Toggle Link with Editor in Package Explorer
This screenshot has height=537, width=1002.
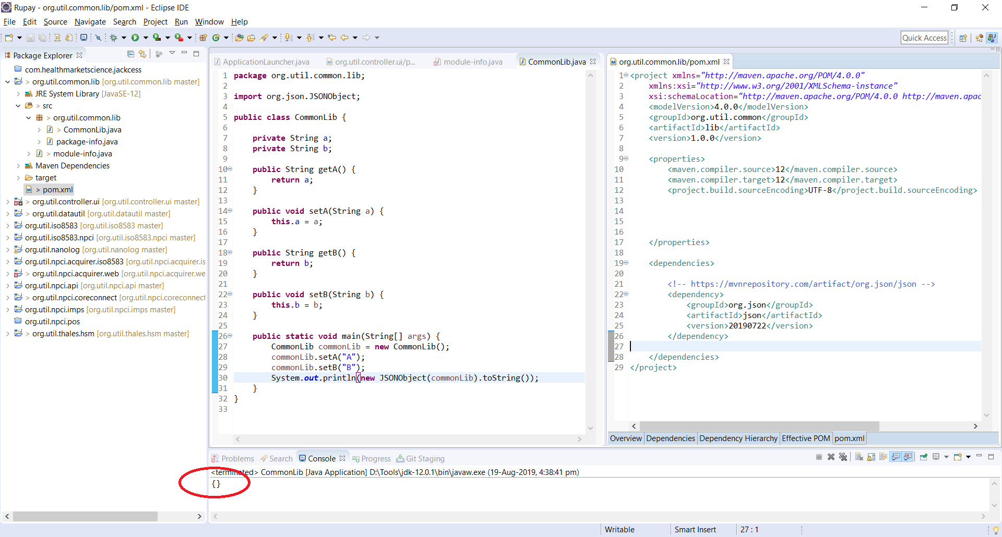(x=142, y=54)
